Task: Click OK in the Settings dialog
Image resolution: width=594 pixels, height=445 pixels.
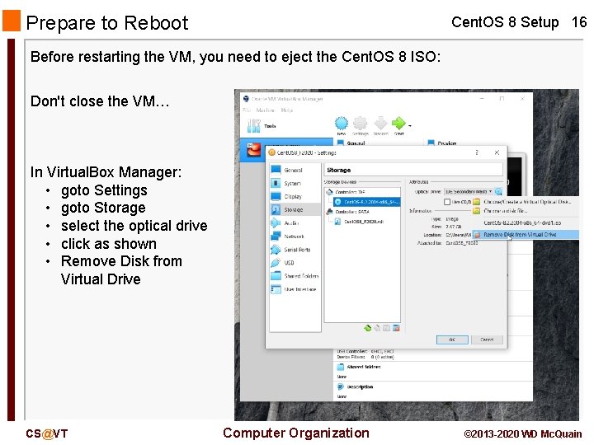Action: pyautogui.click(x=452, y=340)
